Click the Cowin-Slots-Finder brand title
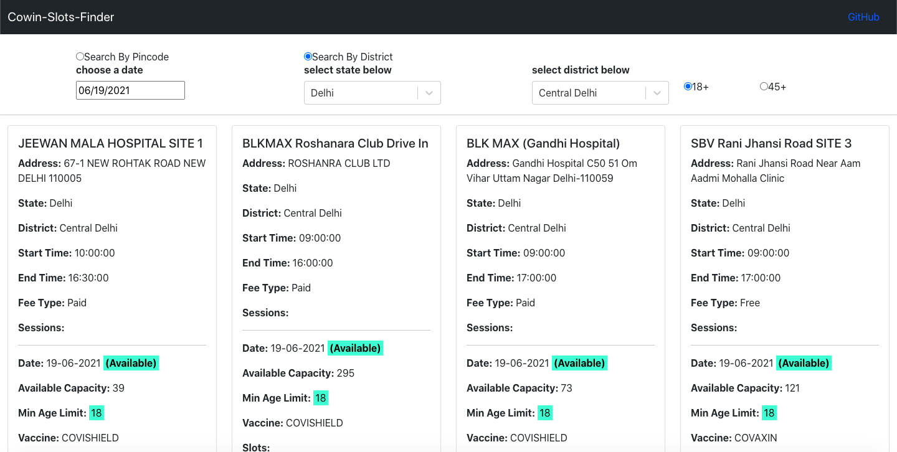This screenshot has height=452, width=897. tap(61, 17)
